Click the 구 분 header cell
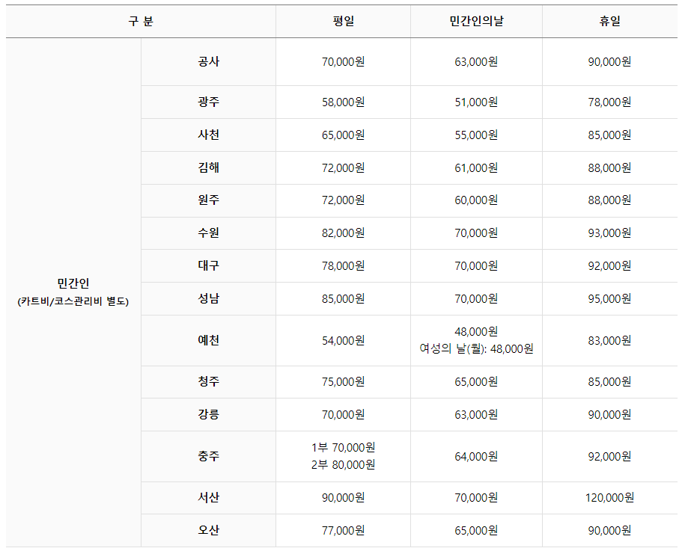The height and width of the screenshot is (557, 685). point(141,21)
